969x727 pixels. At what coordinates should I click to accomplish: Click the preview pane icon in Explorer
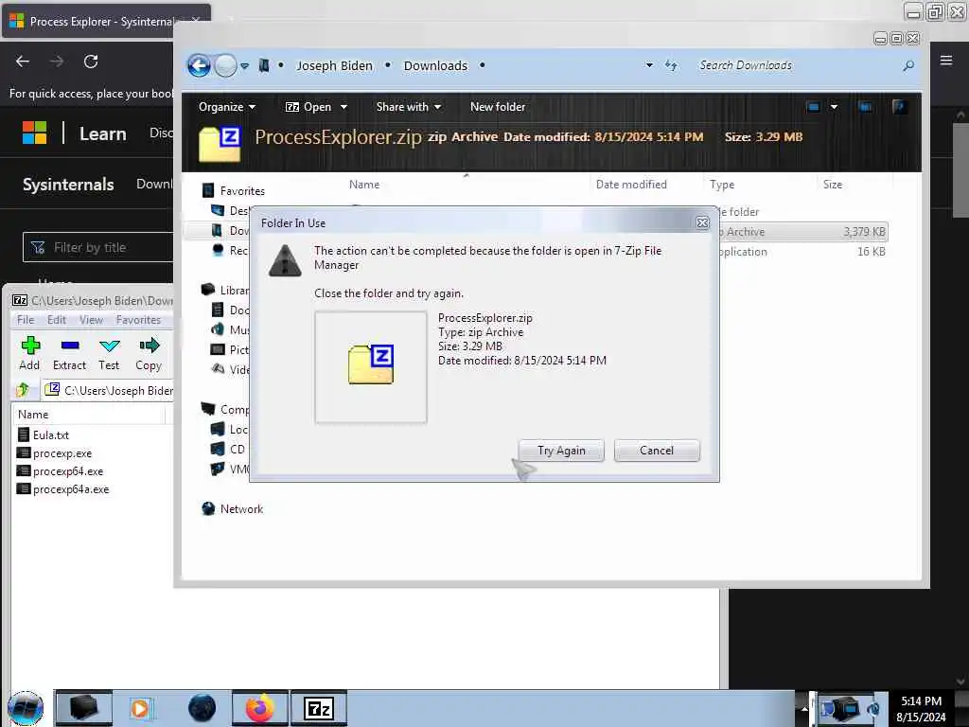(865, 107)
